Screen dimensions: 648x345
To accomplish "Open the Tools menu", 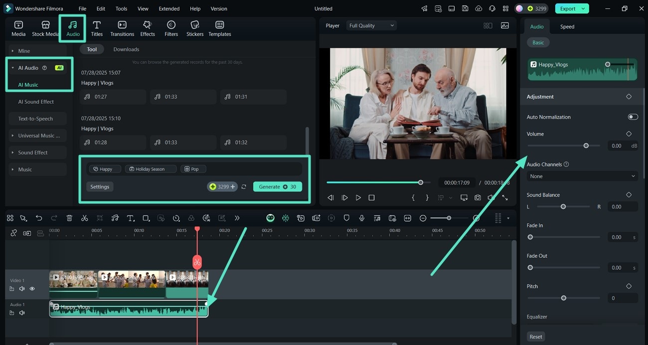I will pos(121,8).
